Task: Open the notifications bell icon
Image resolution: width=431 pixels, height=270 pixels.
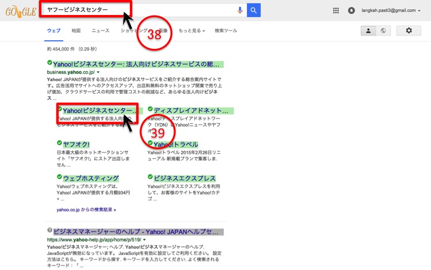Action: point(351,10)
